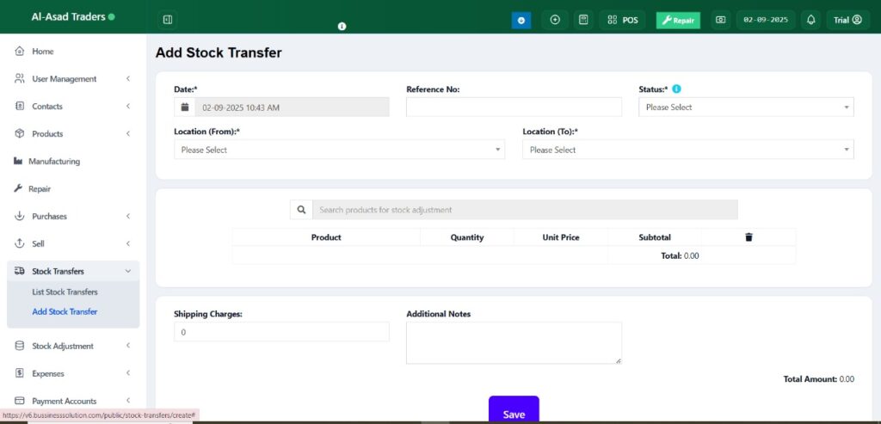Click the plus circle quick-add icon

pos(555,20)
